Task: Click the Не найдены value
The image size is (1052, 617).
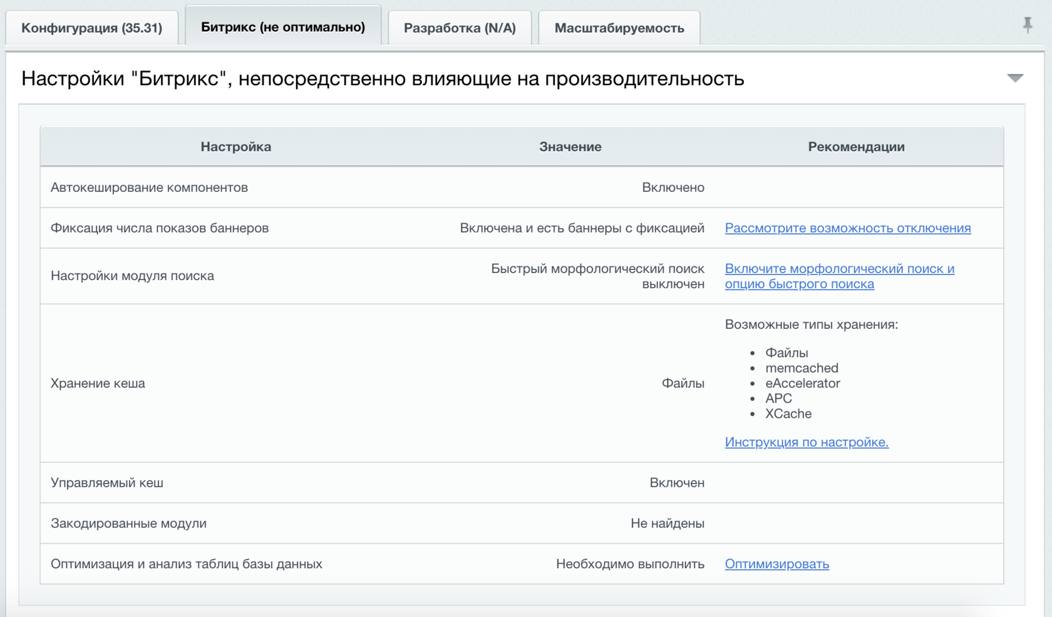Action: pos(668,524)
